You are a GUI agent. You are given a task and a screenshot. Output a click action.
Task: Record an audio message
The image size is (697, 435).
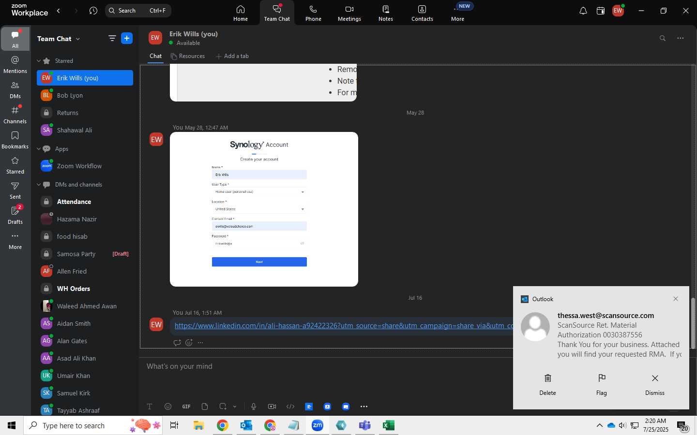(x=254, y=406)
